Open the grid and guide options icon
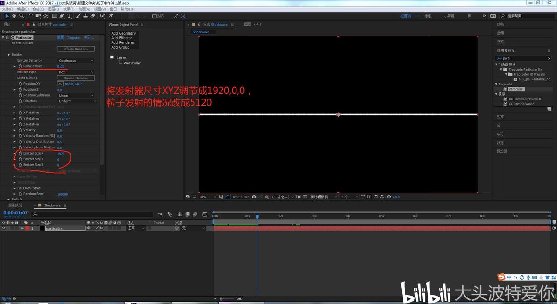This screenshot has height=304, width=557. pyautogui.click(x=221, y=197)
